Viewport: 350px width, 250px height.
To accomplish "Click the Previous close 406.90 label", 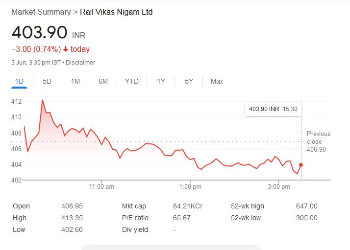I will (319, 141).
